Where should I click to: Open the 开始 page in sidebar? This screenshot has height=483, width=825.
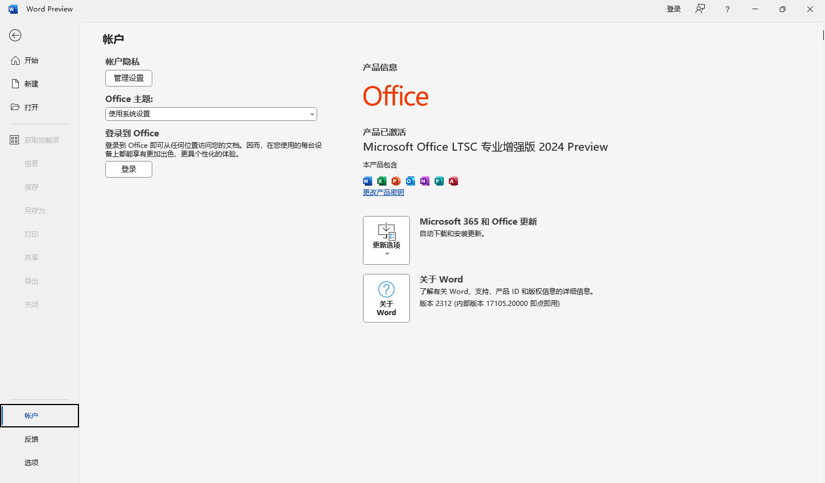tap(31, 60)
